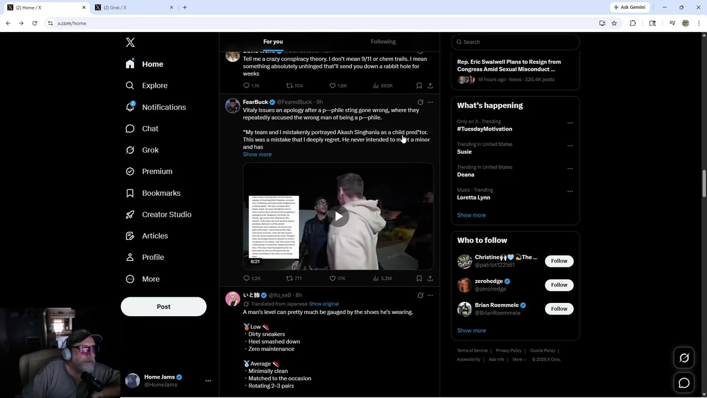This screenshot has width=707, height=398.
Task: Bookmark the conspiracy theory post
Action: [419, 86]
